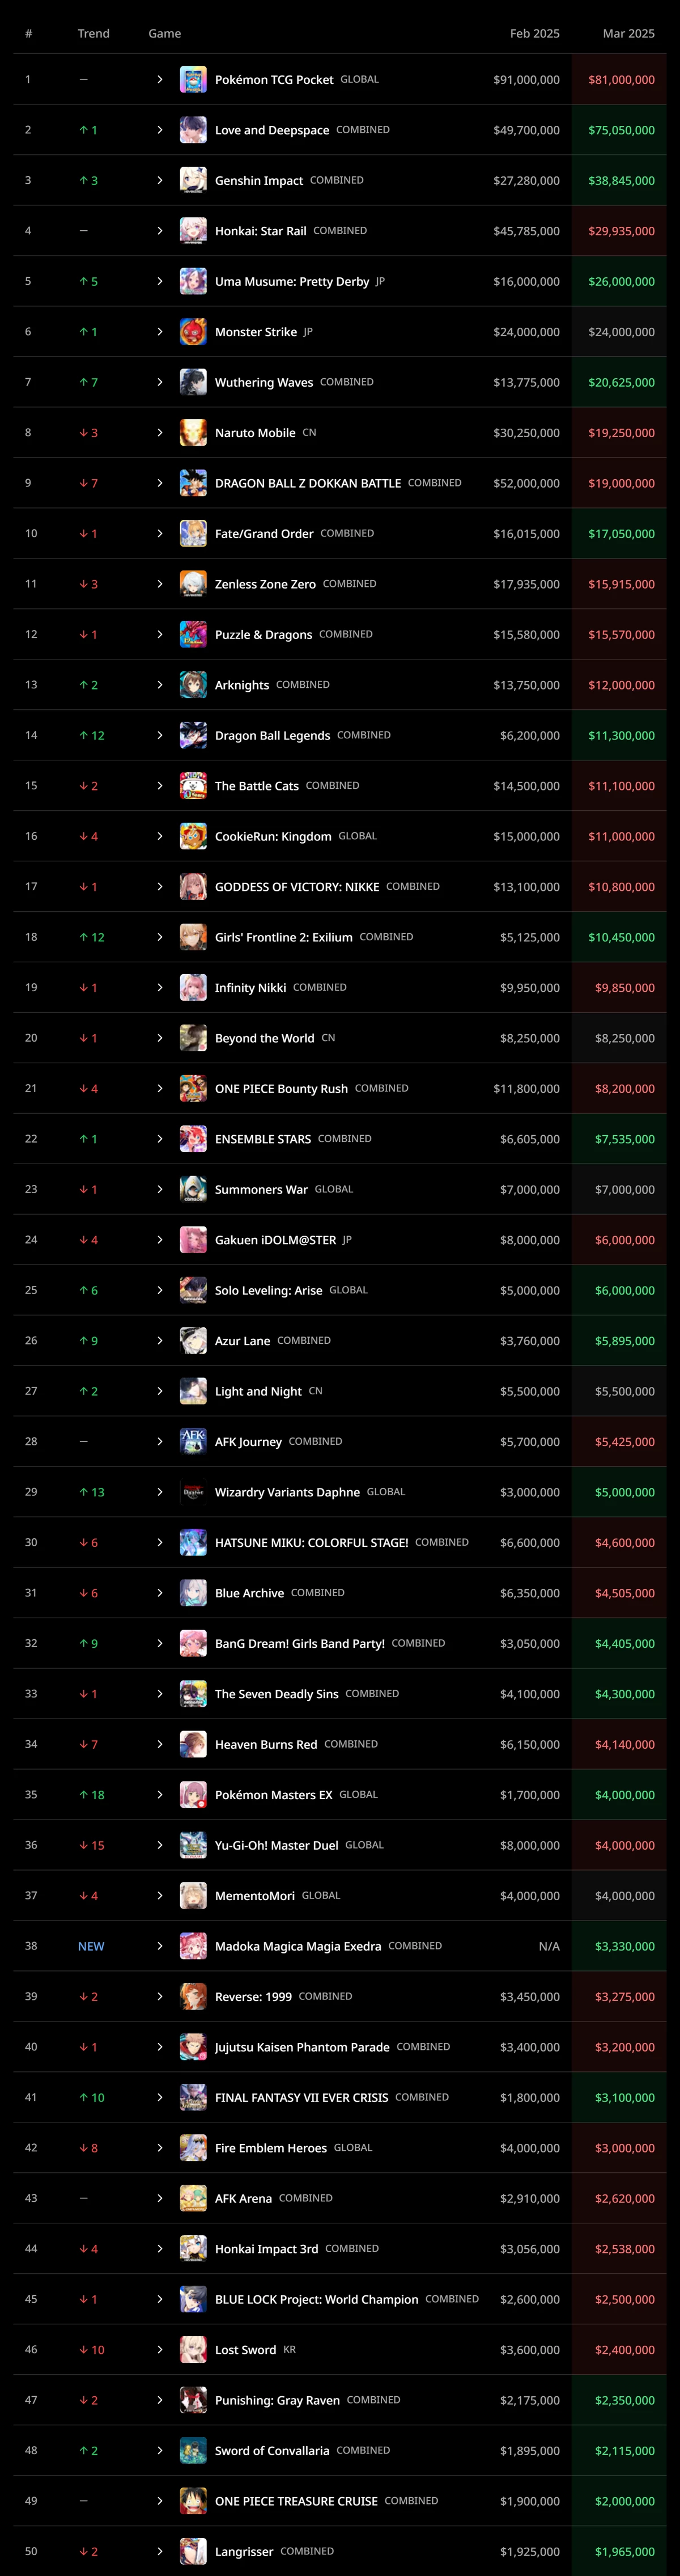The image size is (680, 2576).
Task: Click the Naruto Mobile game icon
Action: click(x=193, y=432)
